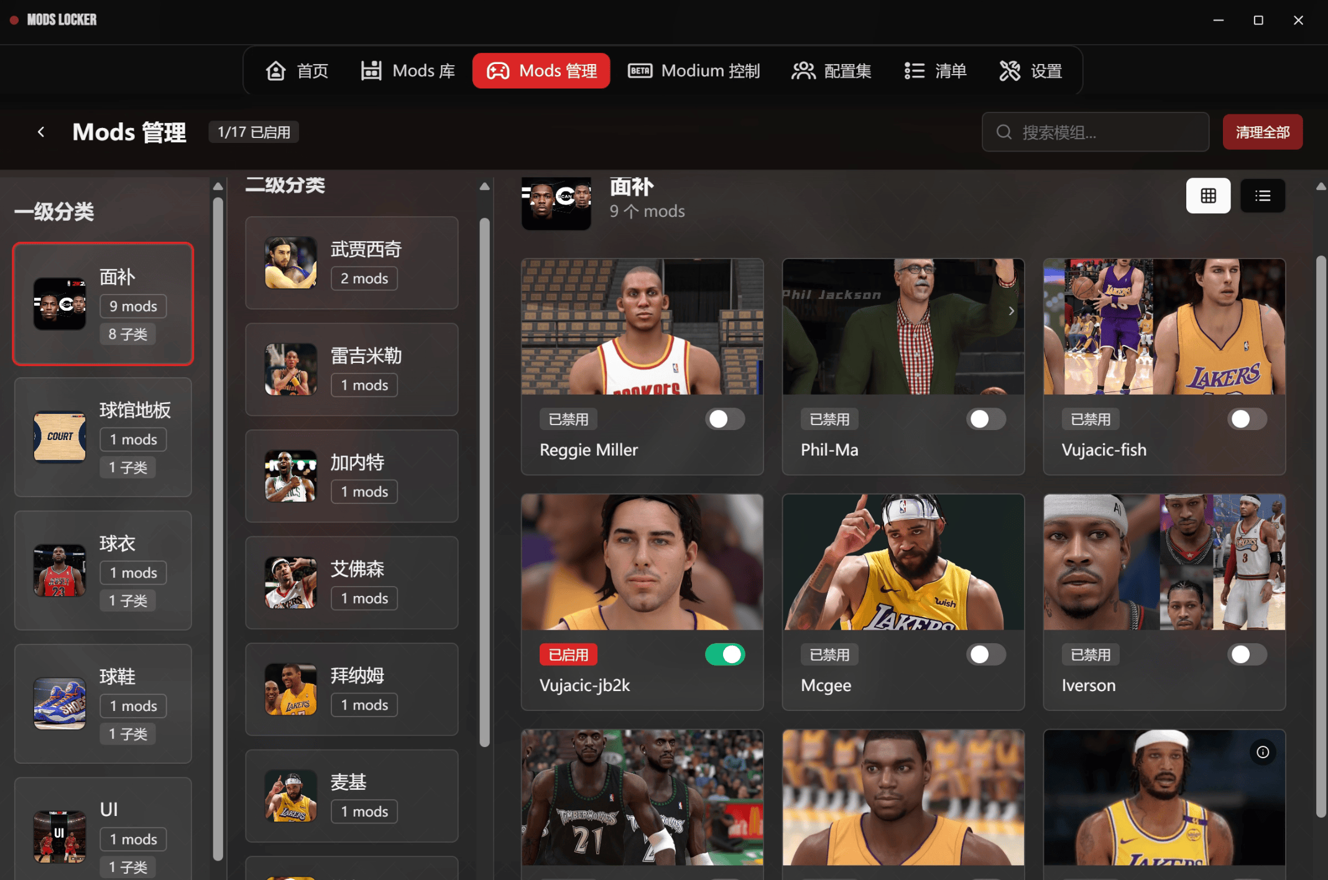The width and height of the screenshot is (1328, 880).
Task: Click the search magnifier icon
Action: [1003, 132]
